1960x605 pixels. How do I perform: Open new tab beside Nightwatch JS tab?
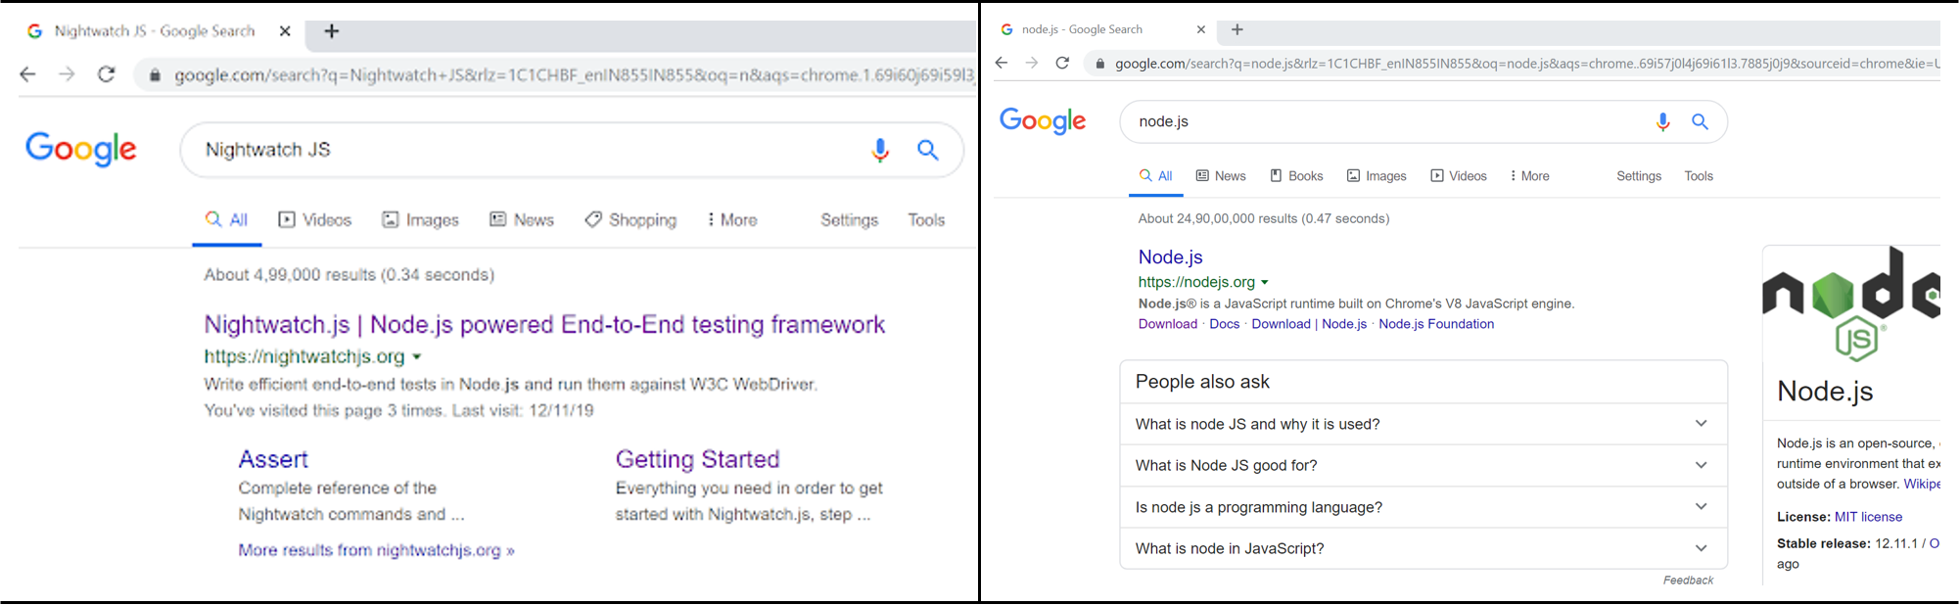pos(332,31)
